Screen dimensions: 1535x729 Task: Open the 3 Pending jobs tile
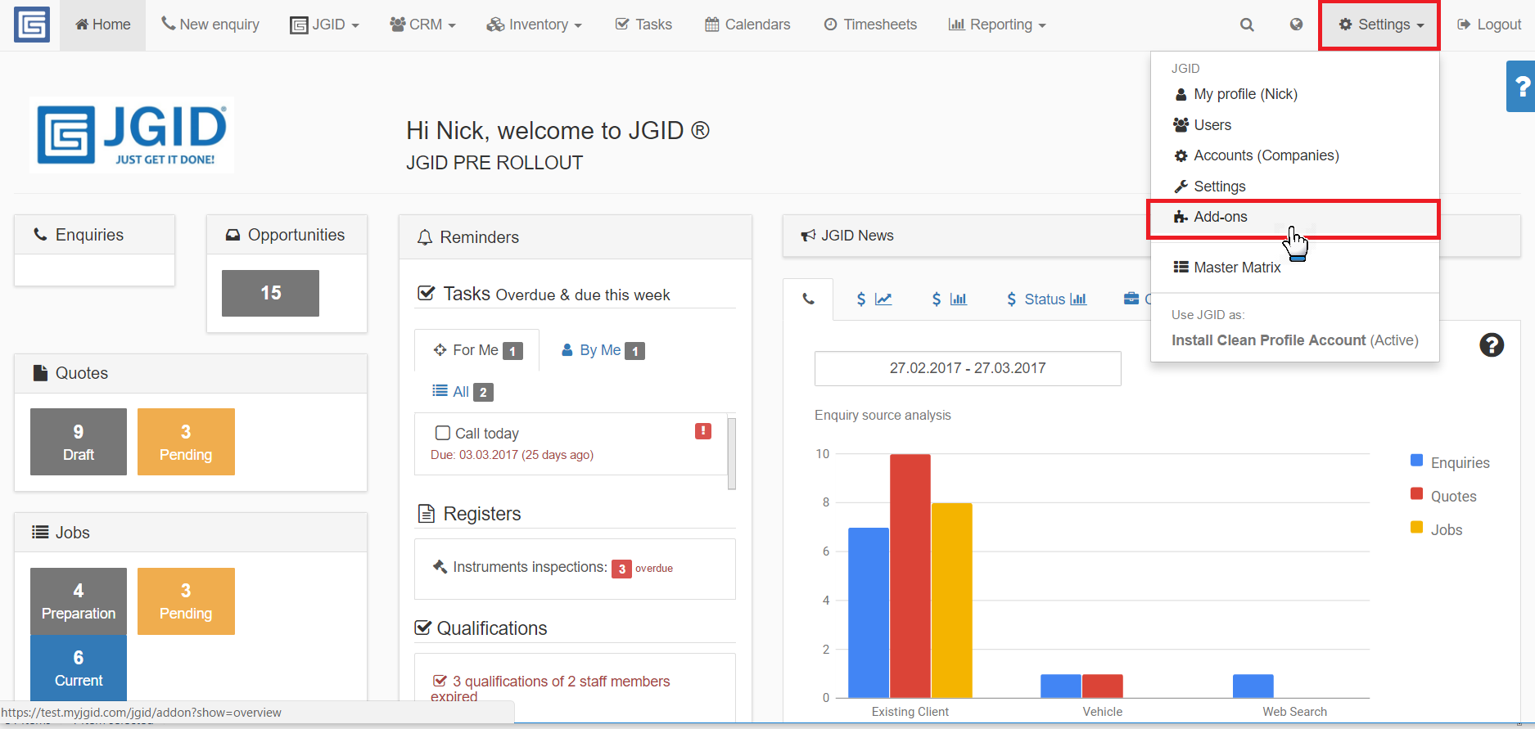[186, 601]
